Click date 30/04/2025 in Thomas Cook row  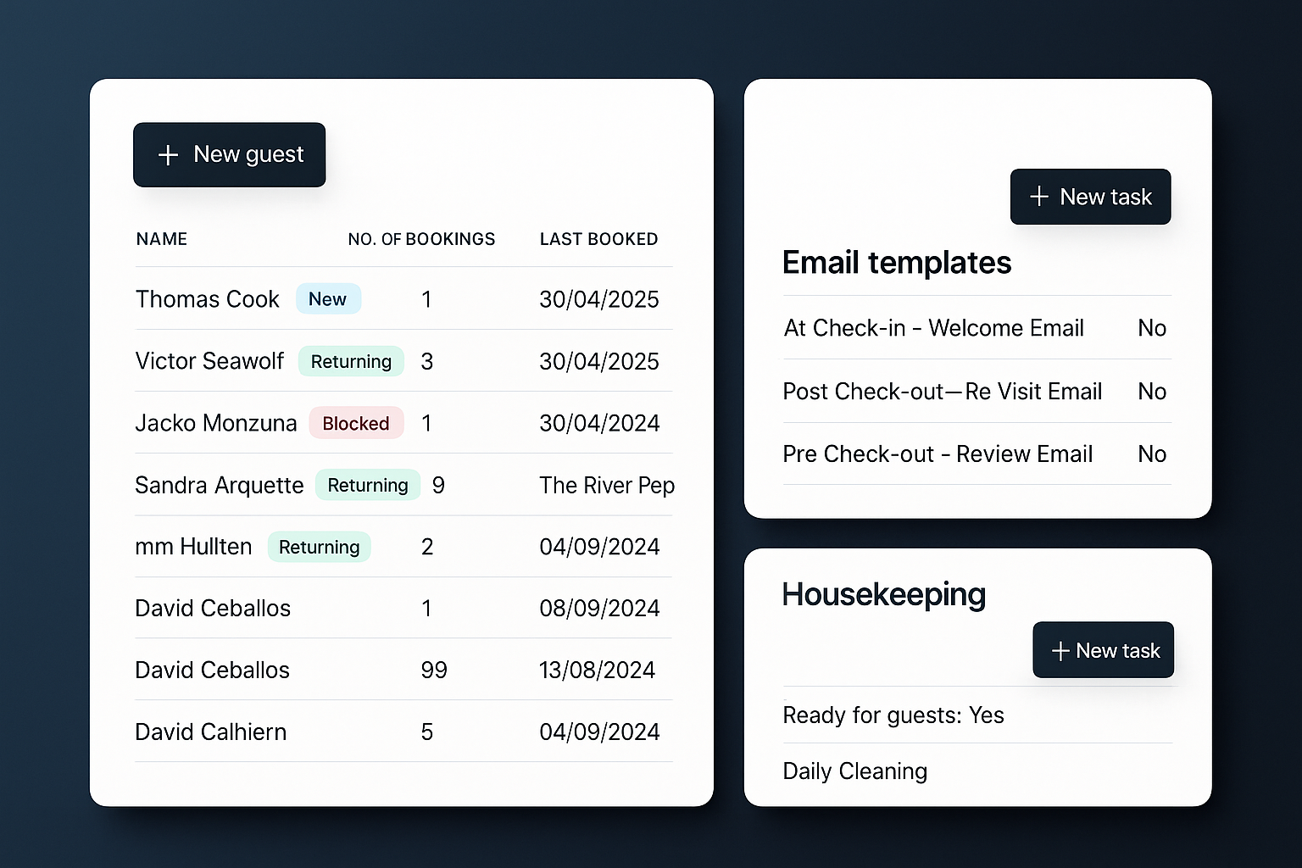pyautogui.click(x=599, y=299)
